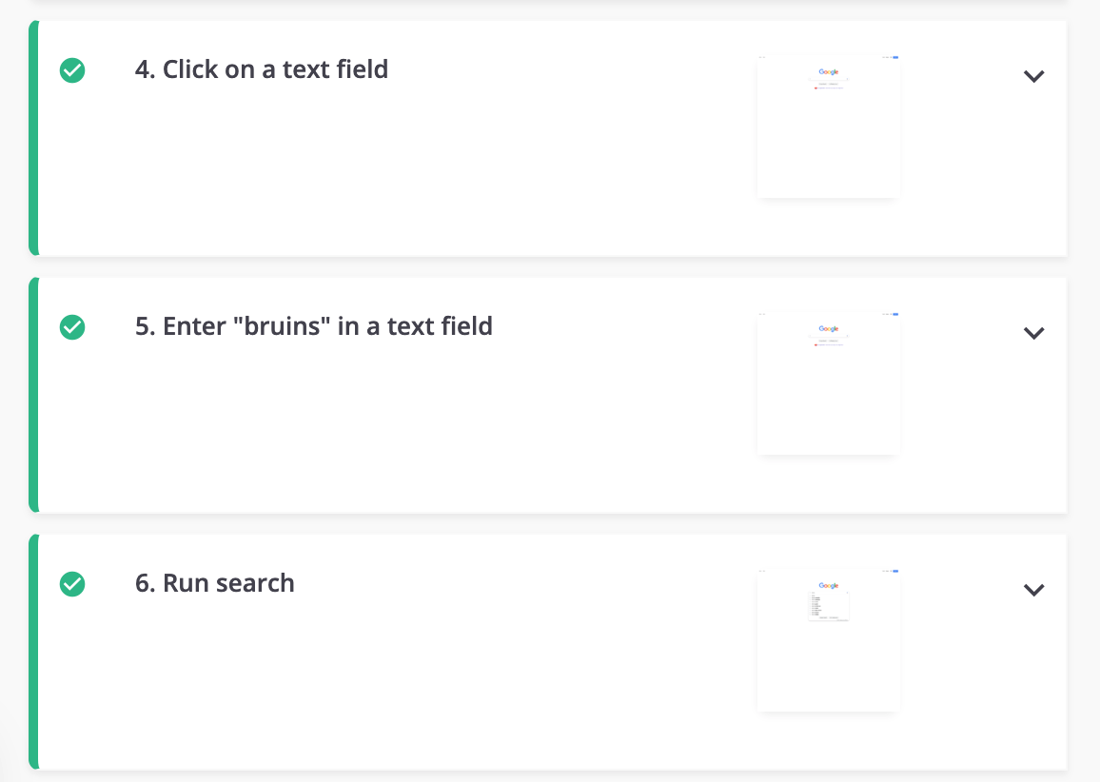Click the green status bar on step 6 card
The width and height of the screenshot is (1100, 782).
[33, 652]
